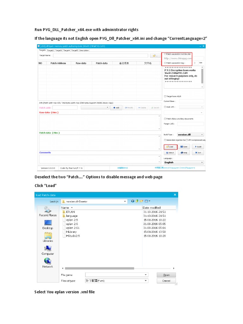
Task: Click the Up one level folder icon
Action: click(x=137, y=201)
